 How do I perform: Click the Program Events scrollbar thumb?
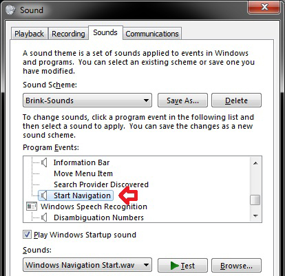point(255,200)
